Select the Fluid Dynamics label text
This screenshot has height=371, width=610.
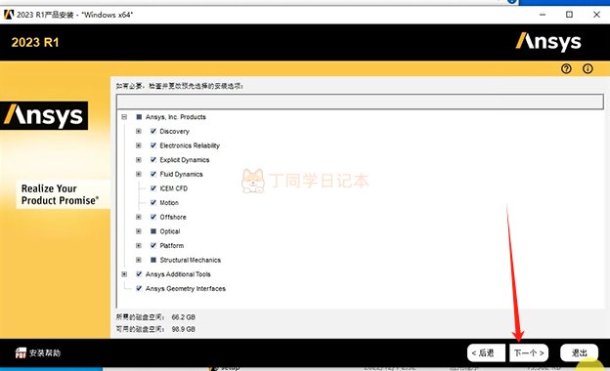181,174
